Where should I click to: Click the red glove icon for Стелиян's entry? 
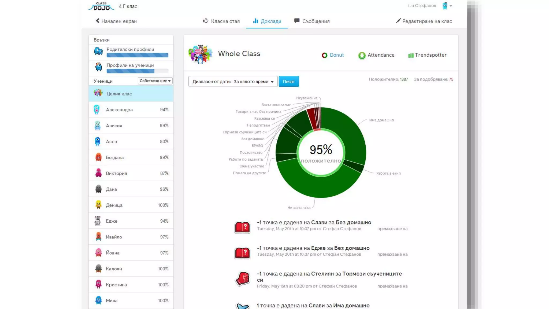click(242, 279)
